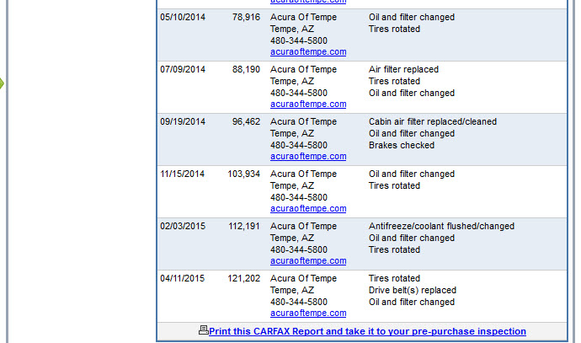Click the 'Drive belt(s) replaced' entry
The width and height of the screenshot is (581, 343).
click(413, 290)
